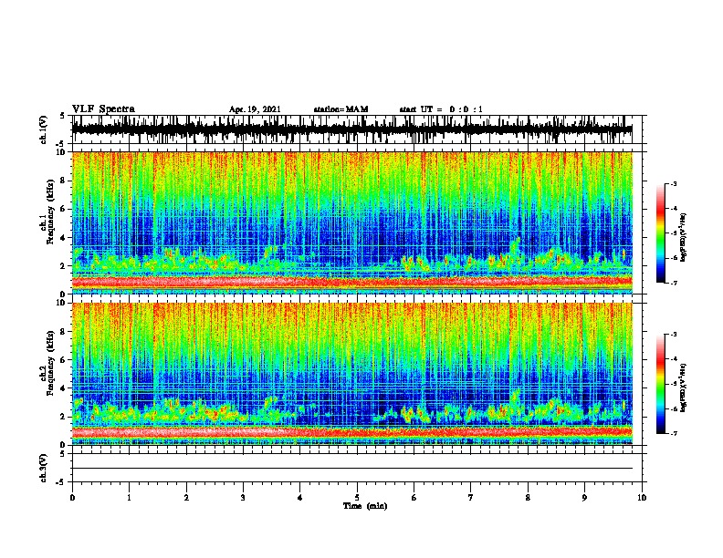Click the ch.2 color scale units label
This screenshot has height=558, width=723.
[x=684, y=387]
